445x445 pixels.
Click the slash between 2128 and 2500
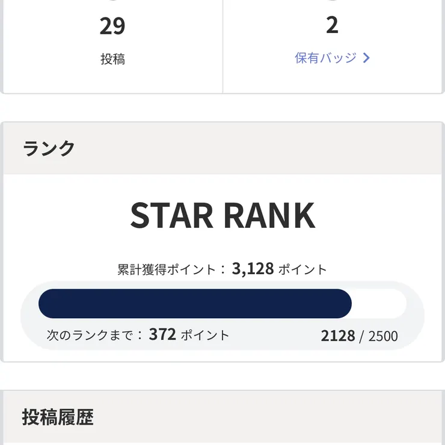pos(361,336)
